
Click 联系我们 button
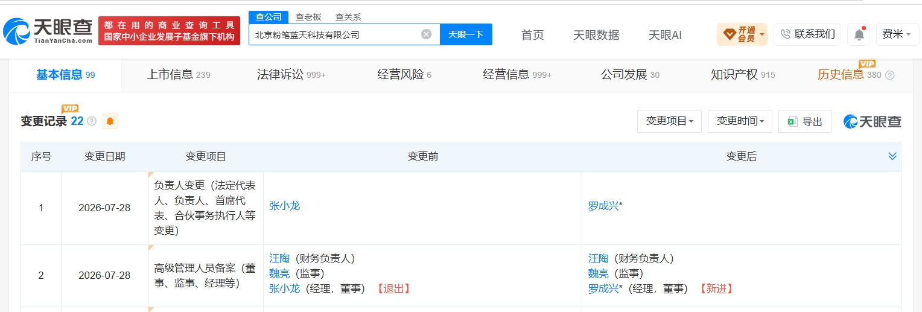[807, 34]
